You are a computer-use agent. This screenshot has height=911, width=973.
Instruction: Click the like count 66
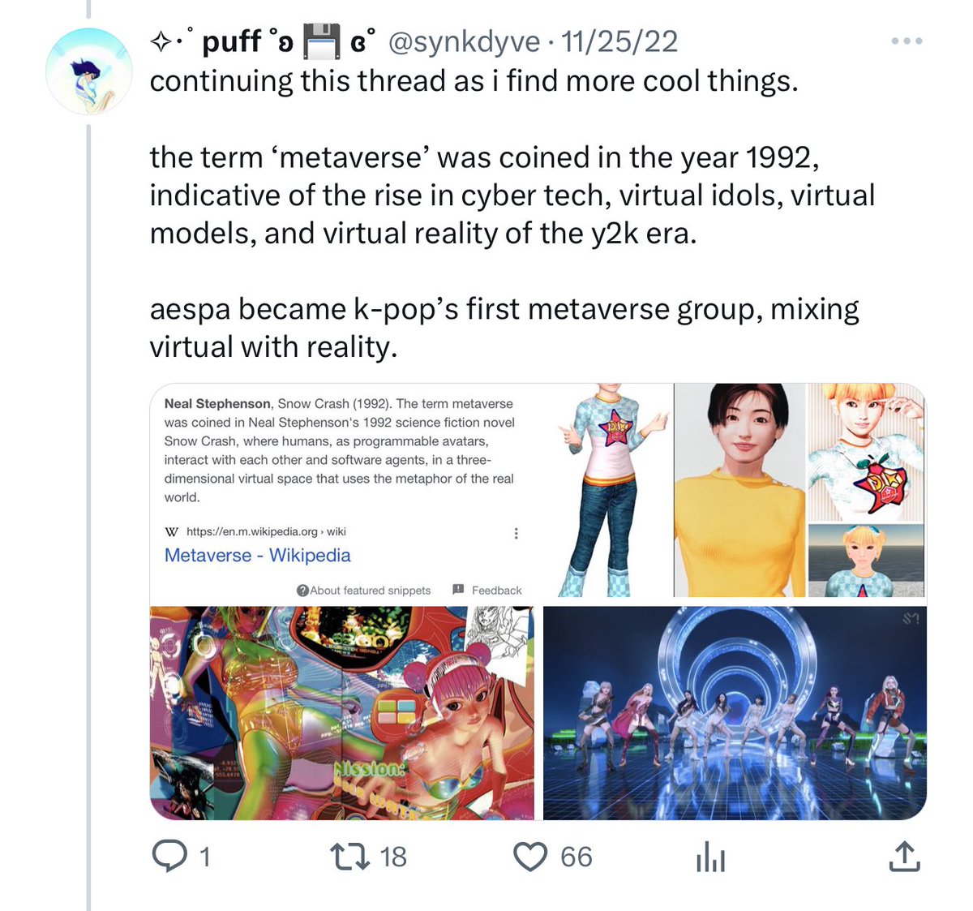[x=577, y=857]
